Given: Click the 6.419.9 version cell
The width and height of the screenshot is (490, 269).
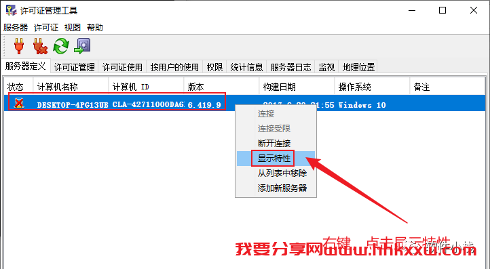Looking at the screenshot, I should [204, 105].
